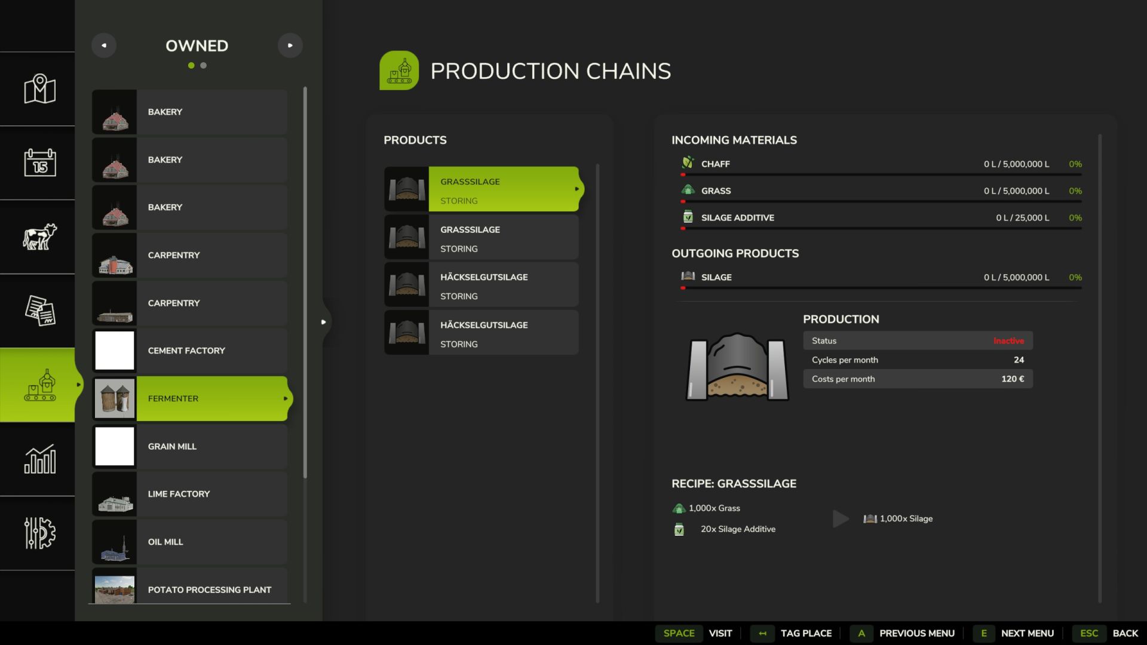The image size is (1147, 645).
Task: Open the statistics chart icon
Action: [39, 459]
